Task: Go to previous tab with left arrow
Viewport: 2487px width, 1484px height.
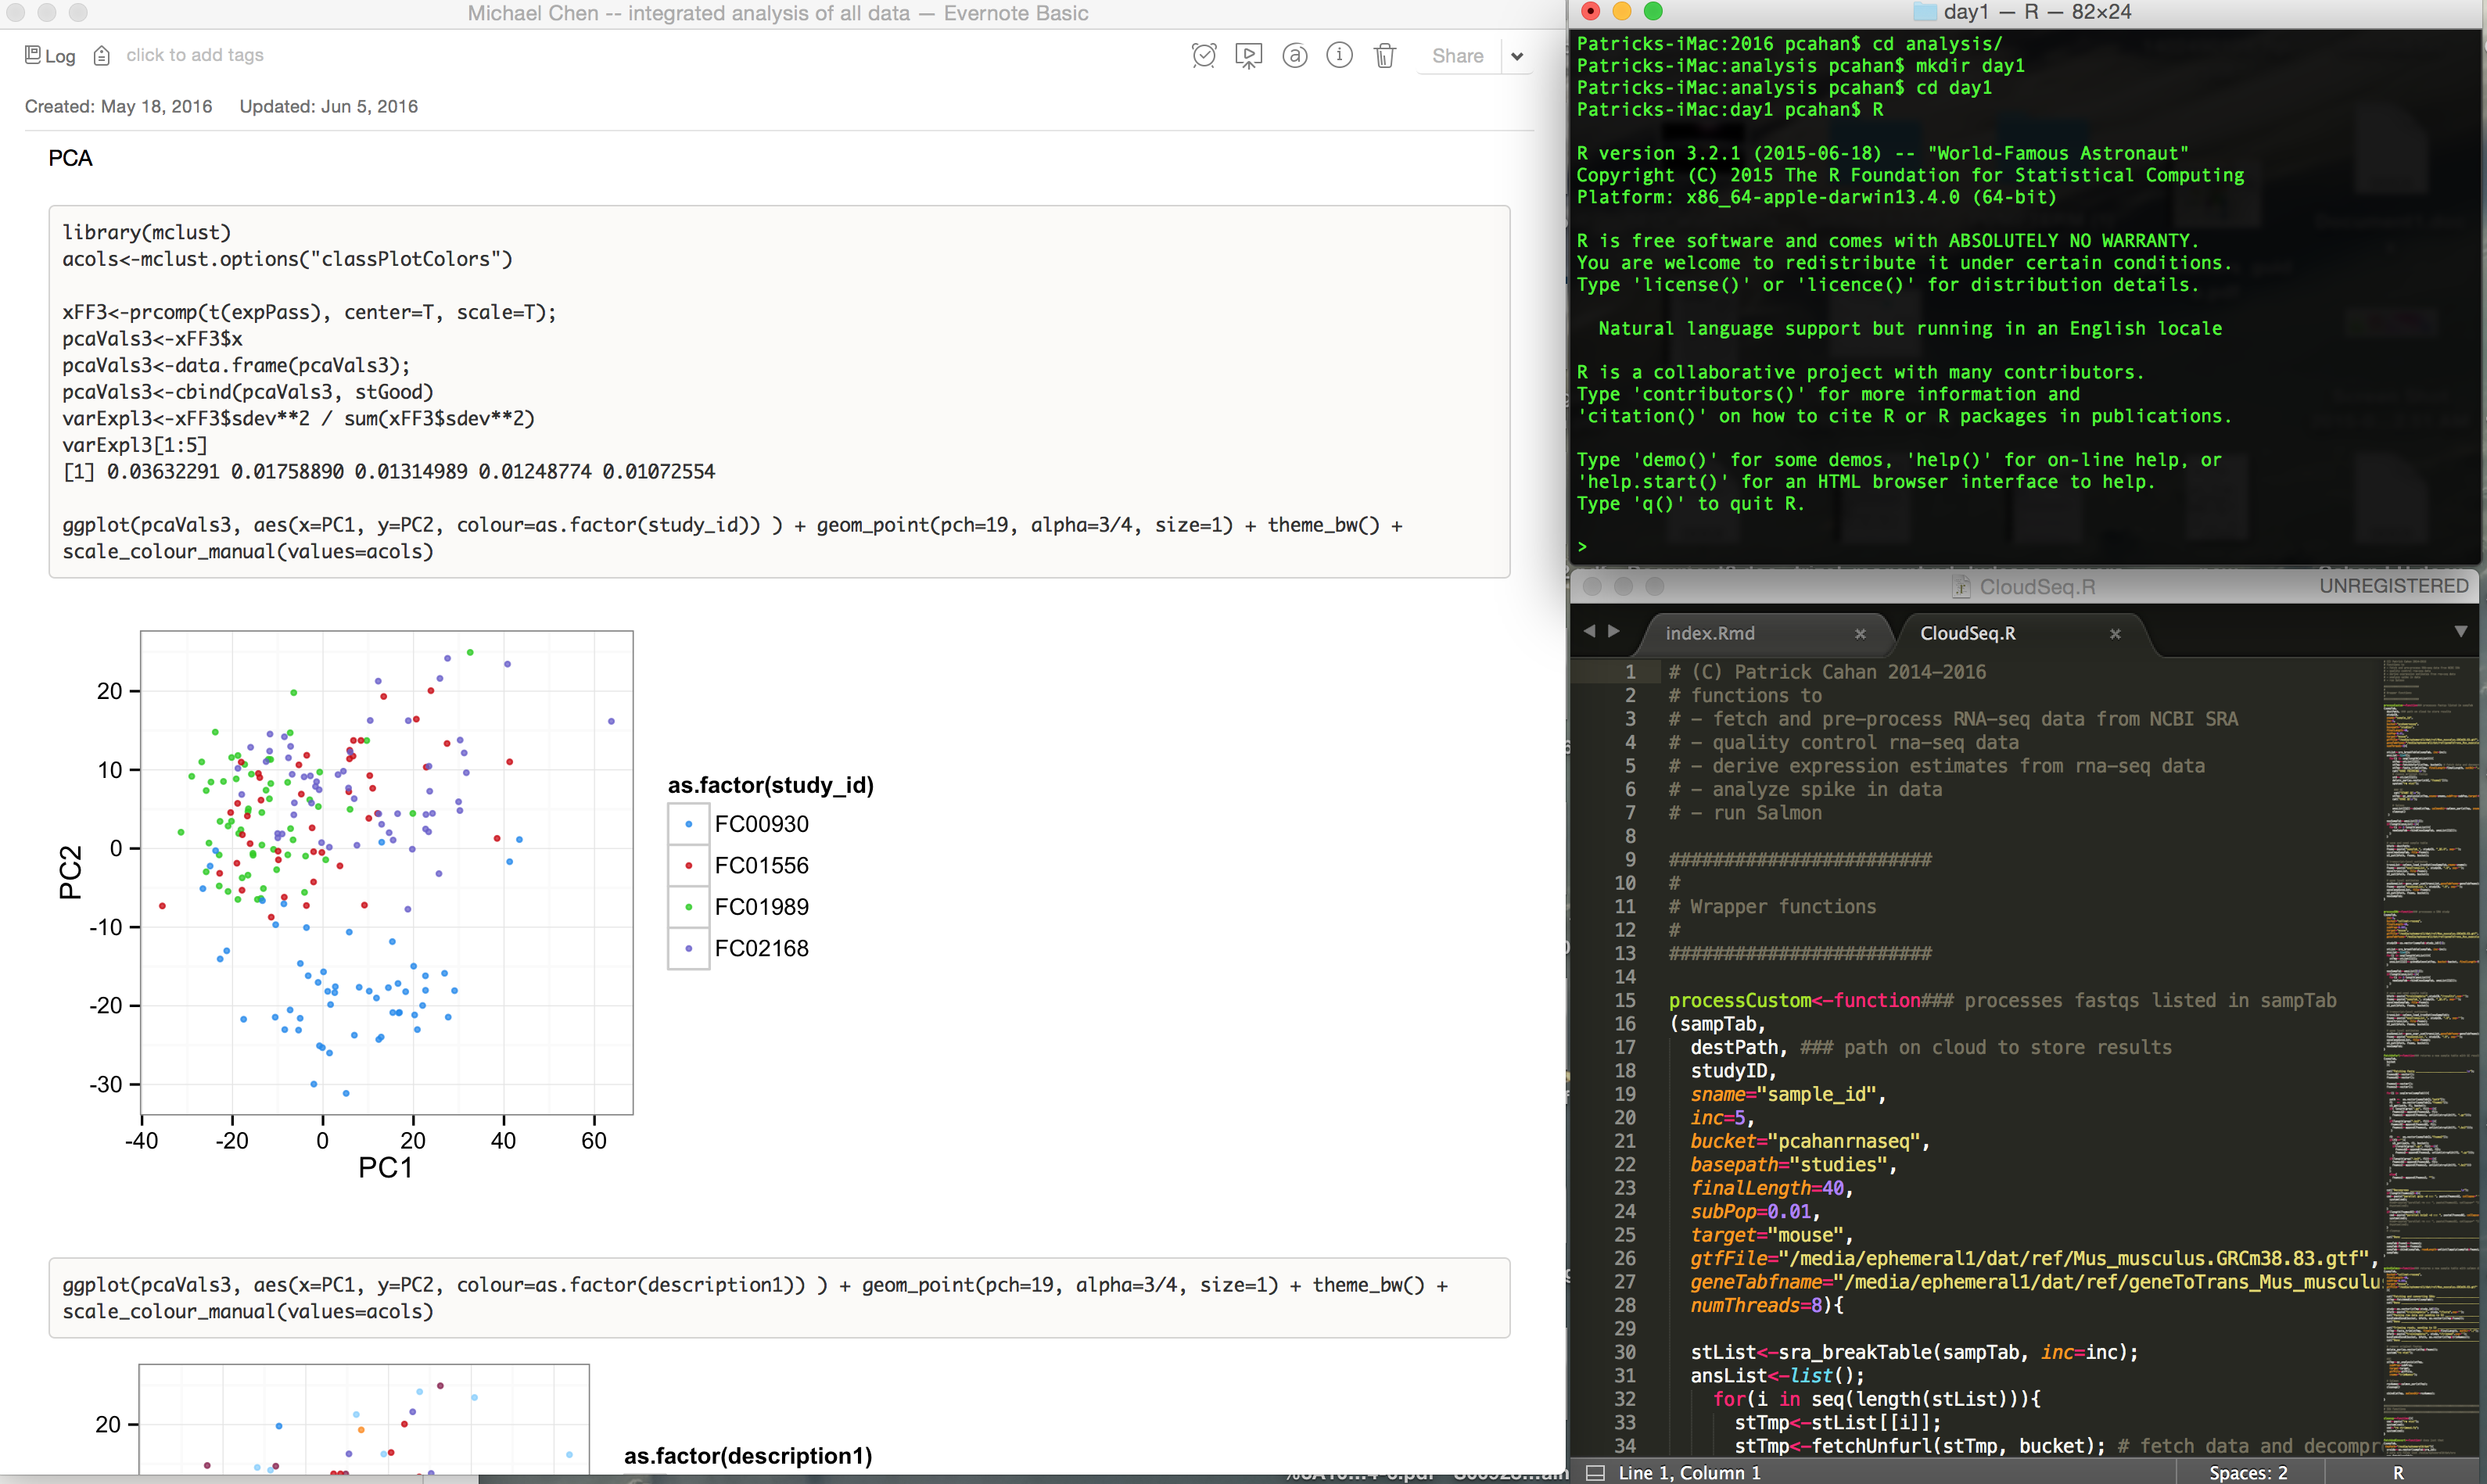Action: [1589, 631]
